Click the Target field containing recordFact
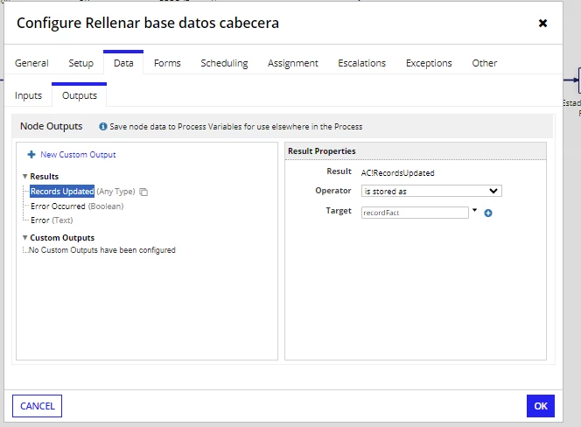Viewport: 581px width, 427px height. 415,213
